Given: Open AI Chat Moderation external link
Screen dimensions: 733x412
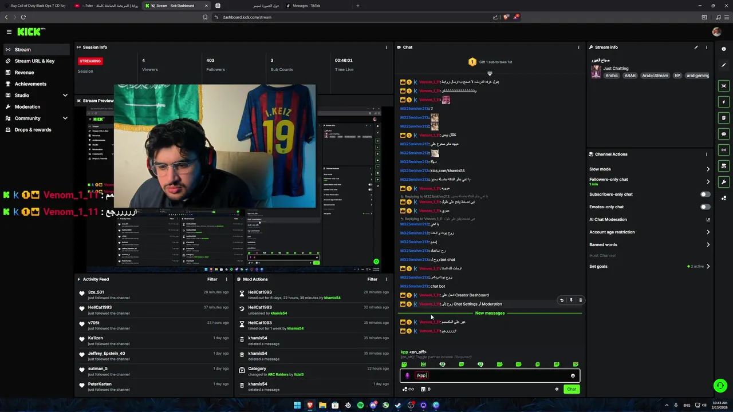Looking at the screenshot, I should 708,220.
